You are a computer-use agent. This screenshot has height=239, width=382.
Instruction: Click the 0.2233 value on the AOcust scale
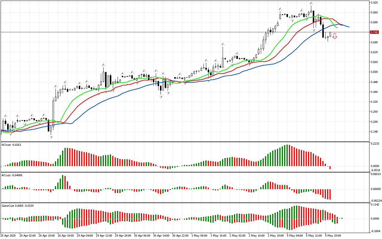(x=374, y=144)
